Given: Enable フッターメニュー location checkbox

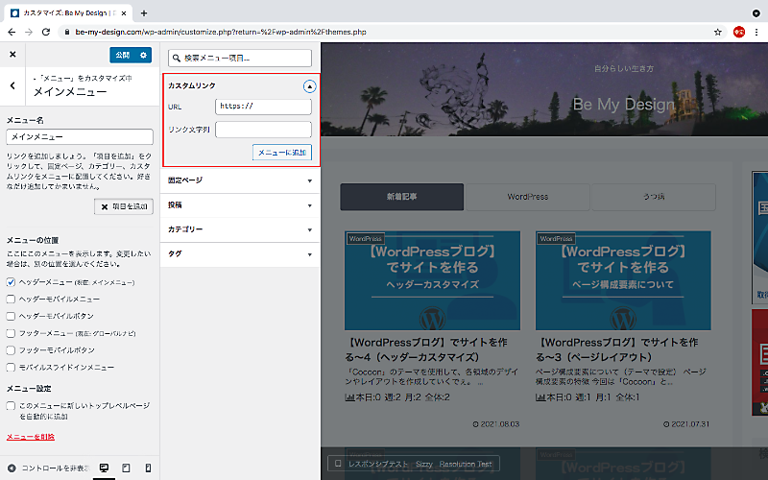Looking at the screenshot, I should [12, 333].
